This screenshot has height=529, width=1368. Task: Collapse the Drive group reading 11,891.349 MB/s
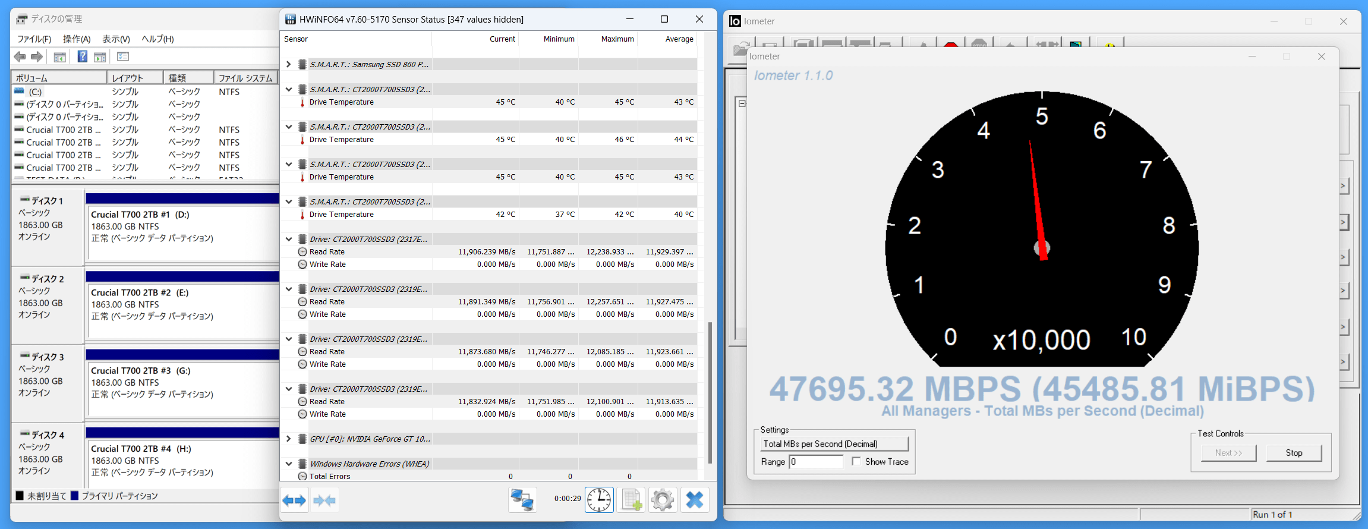click(x=288, y=289)
